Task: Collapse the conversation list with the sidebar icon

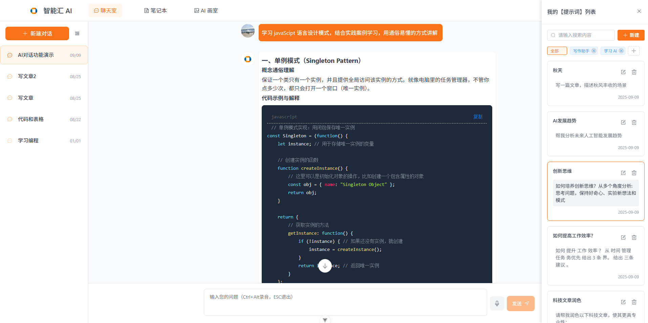Action: (77, 33)
